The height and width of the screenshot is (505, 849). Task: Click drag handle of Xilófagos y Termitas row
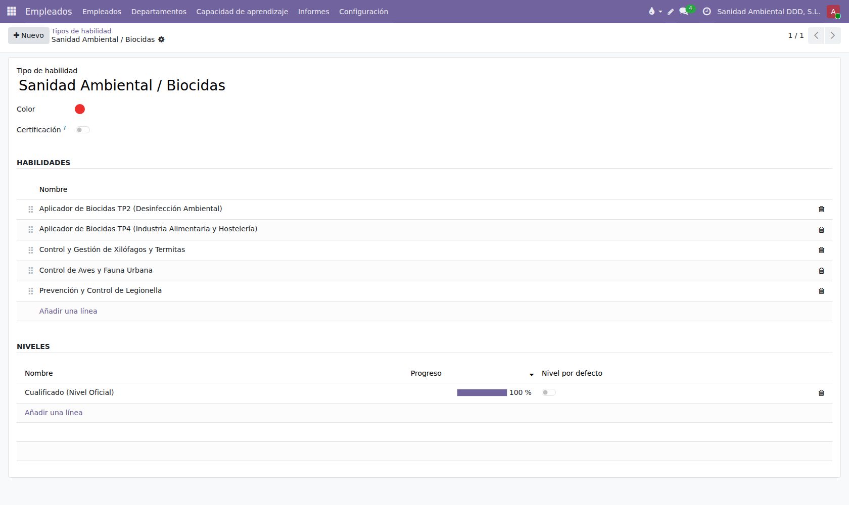[x=30, y=250]
